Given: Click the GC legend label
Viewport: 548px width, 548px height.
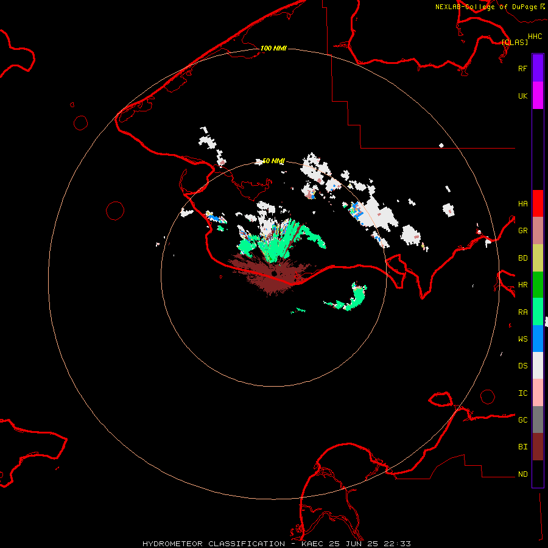Looking at the screenshot, I should (522, 420).
